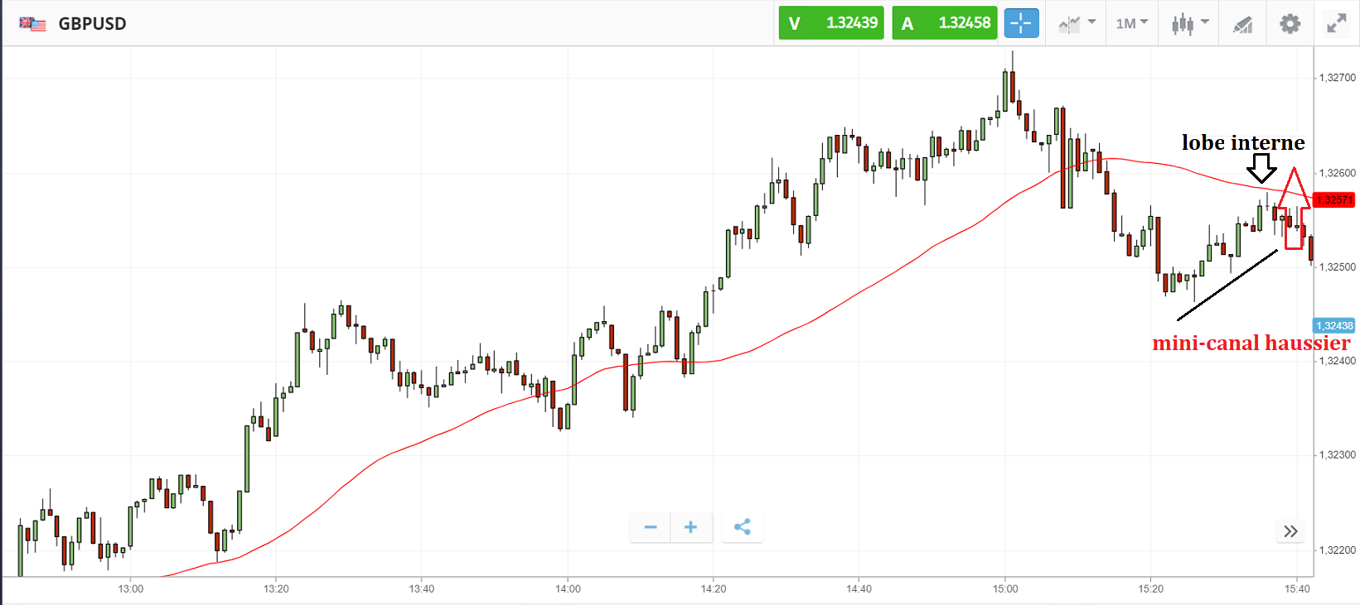Click the 15:00 time axis label
1360x605 pixels.
1004,588
